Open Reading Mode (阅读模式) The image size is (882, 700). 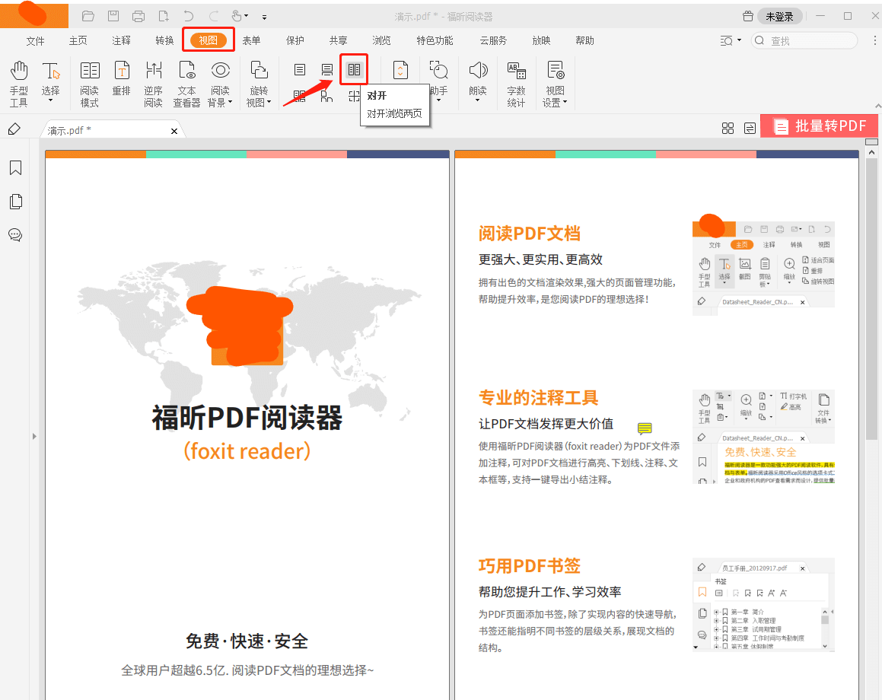point(90,84)
